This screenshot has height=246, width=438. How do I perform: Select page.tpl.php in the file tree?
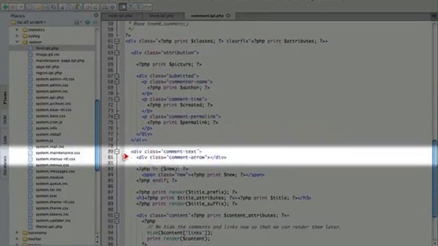pyautogui.click(x=47, y=67)
